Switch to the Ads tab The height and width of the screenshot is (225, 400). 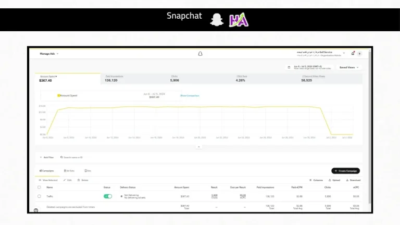(87, 171)
